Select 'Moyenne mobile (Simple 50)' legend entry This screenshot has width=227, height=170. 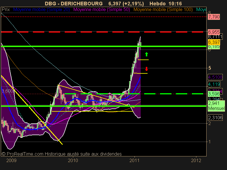point(102,10)
